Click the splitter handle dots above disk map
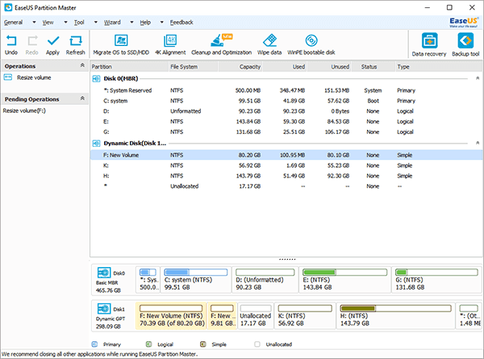Image resolution: width=484 pixels, height=359 pixels. click(287, 260)
